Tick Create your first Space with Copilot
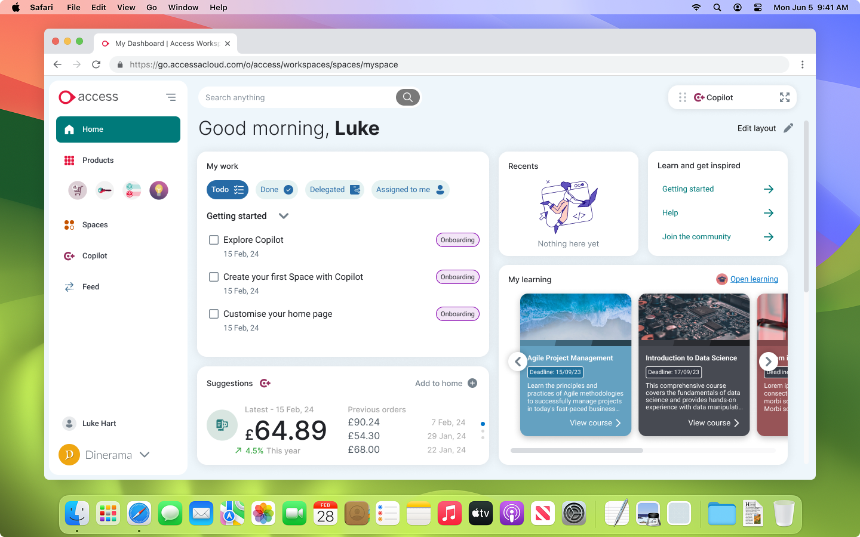Screen dimensions: 860x537 (x=214, y=277)
